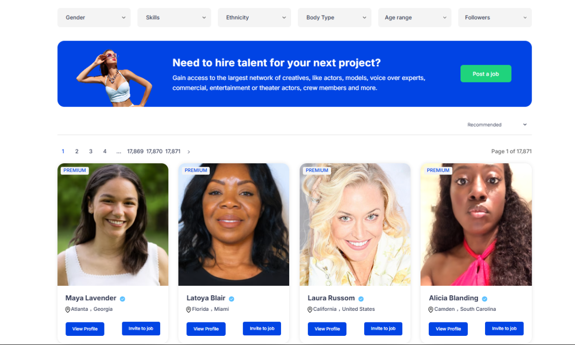This screenshot has height=345, width=575.
Task: Expand the Followers filter dropdown
Action: (495, 18)
